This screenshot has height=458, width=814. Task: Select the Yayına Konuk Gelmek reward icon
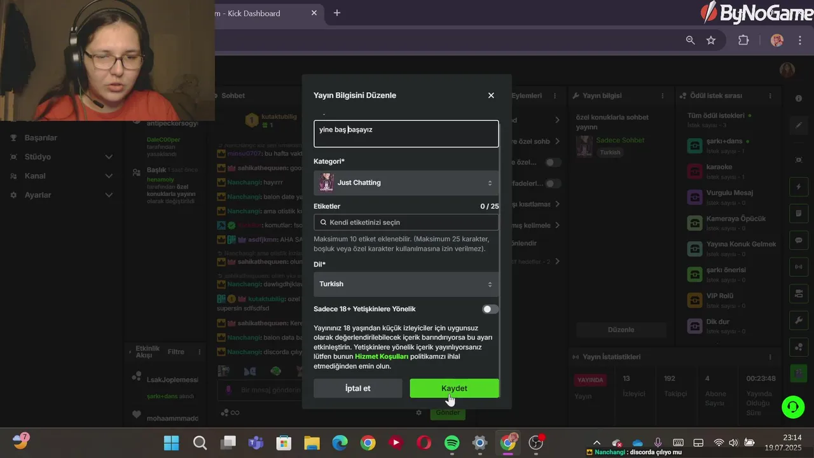pyautogui.click(x=695, y=248)
